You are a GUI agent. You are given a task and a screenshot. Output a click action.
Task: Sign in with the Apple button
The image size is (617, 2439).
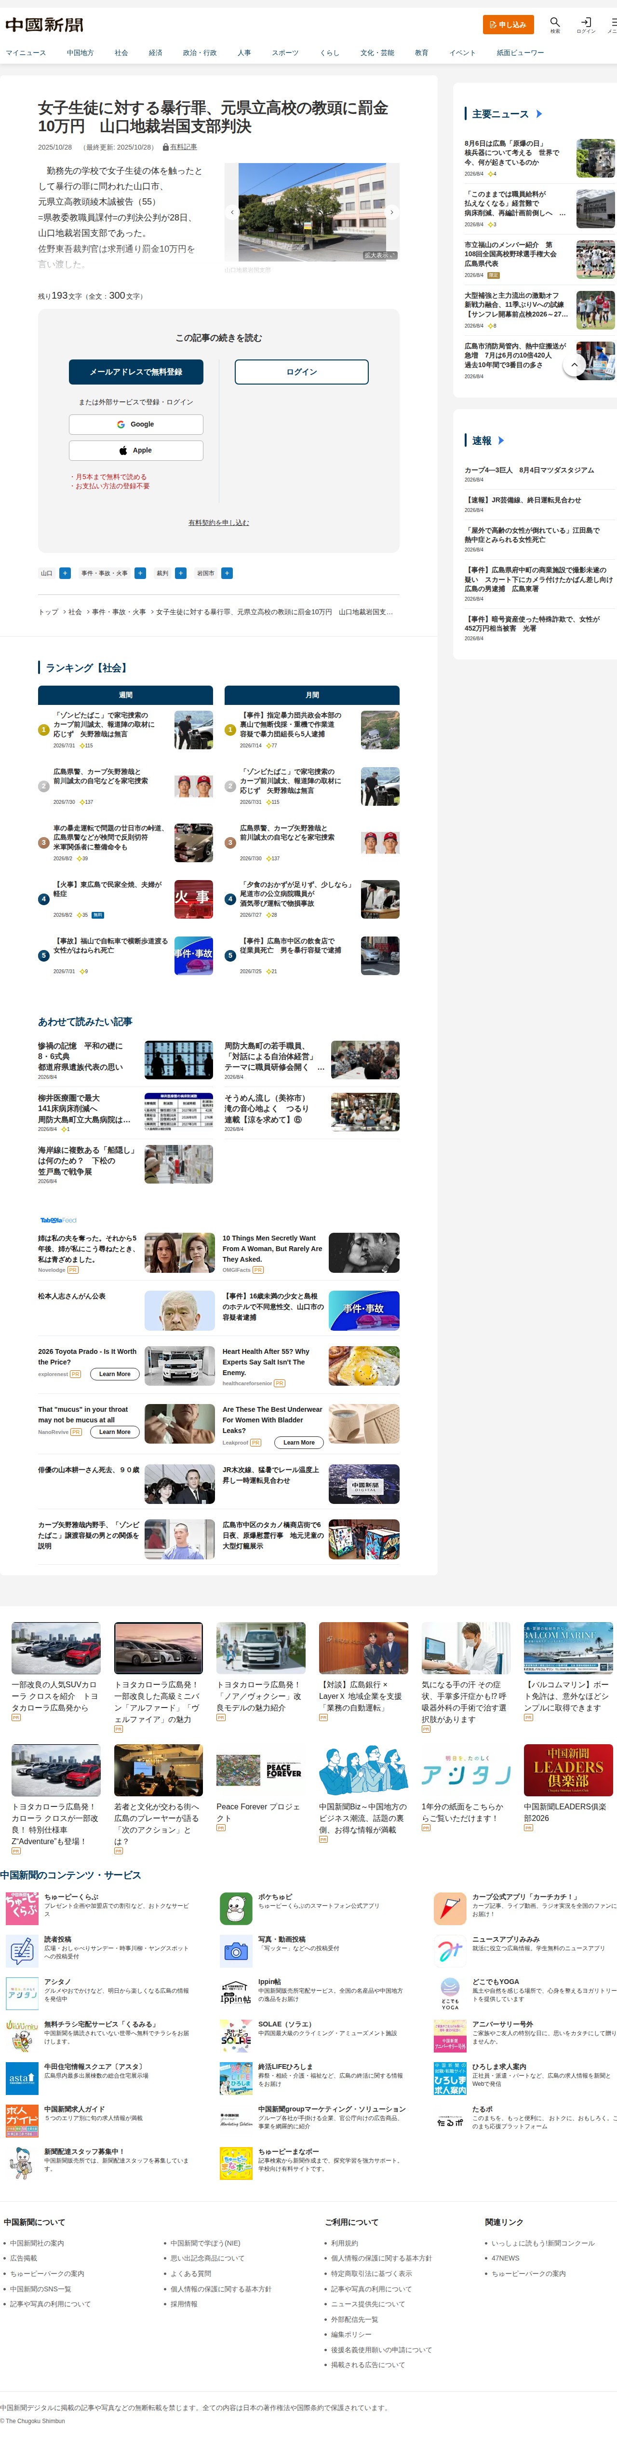click(136, 451)
